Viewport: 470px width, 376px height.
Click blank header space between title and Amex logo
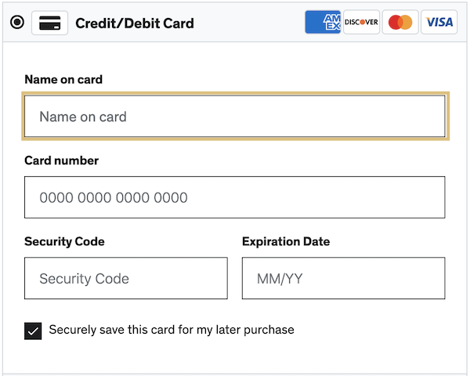[x=249, y=23]
